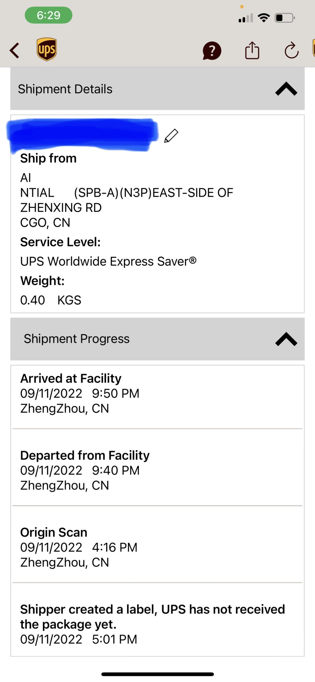Open the help question mark bubble
This screenshot has height=682, width=315.
pos(212,51)
